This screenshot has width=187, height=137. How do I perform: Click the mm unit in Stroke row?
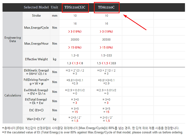pos(55,16)
